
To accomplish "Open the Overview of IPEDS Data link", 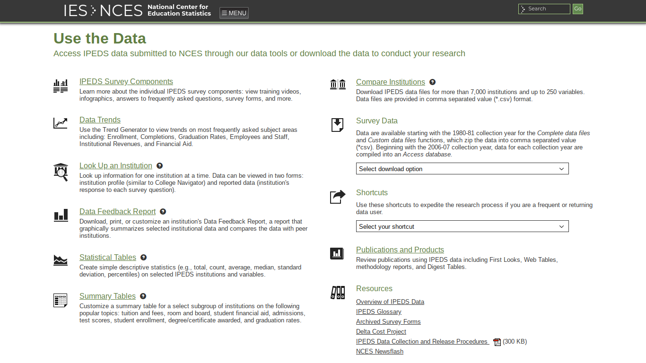I will point(390,302).
